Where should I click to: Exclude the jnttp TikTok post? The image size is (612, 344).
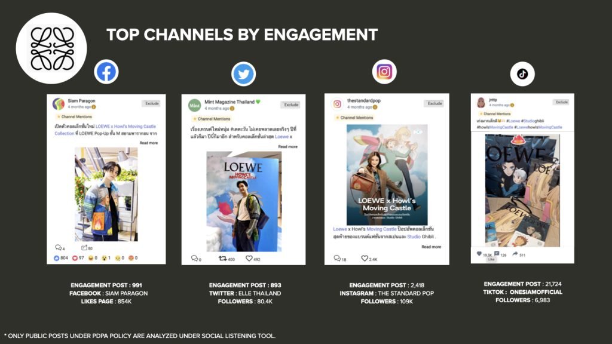pyautogui.click(x=562, y=102)
